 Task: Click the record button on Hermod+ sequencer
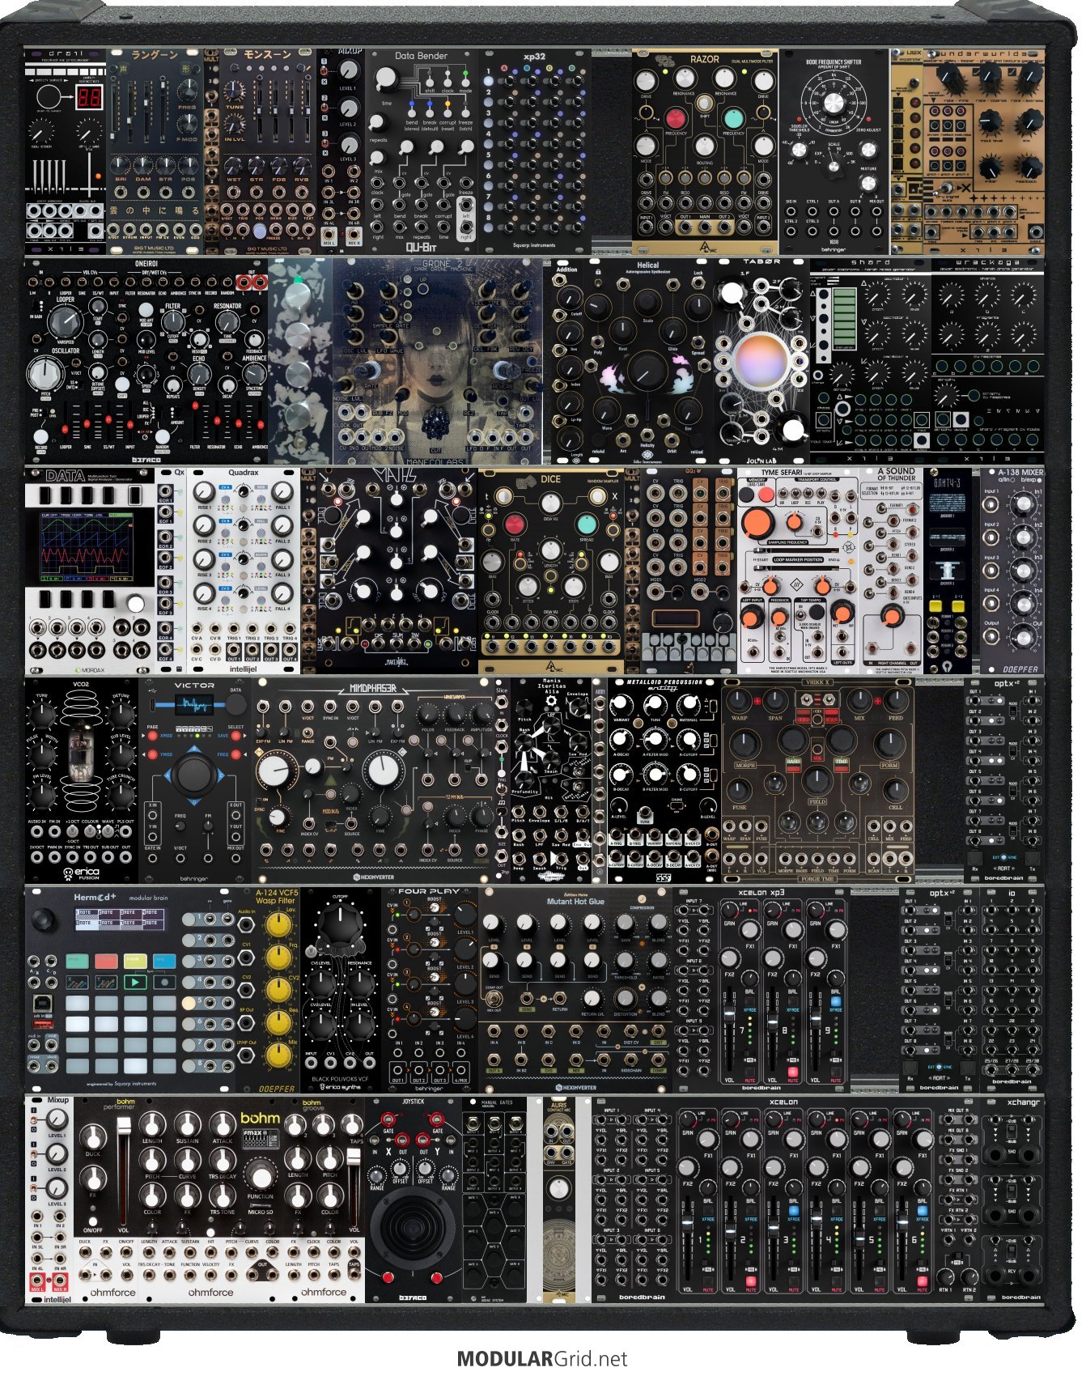[164, 983]
